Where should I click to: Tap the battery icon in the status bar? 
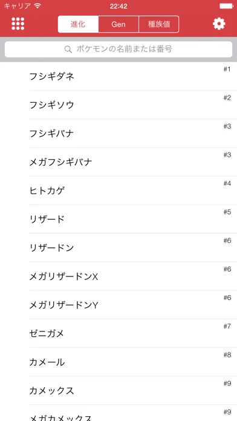[226, 6]
